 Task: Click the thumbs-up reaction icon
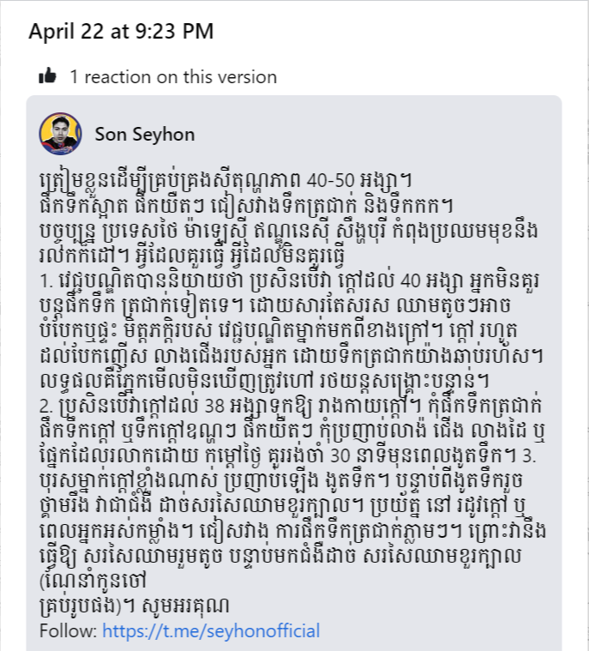(47, 76)
